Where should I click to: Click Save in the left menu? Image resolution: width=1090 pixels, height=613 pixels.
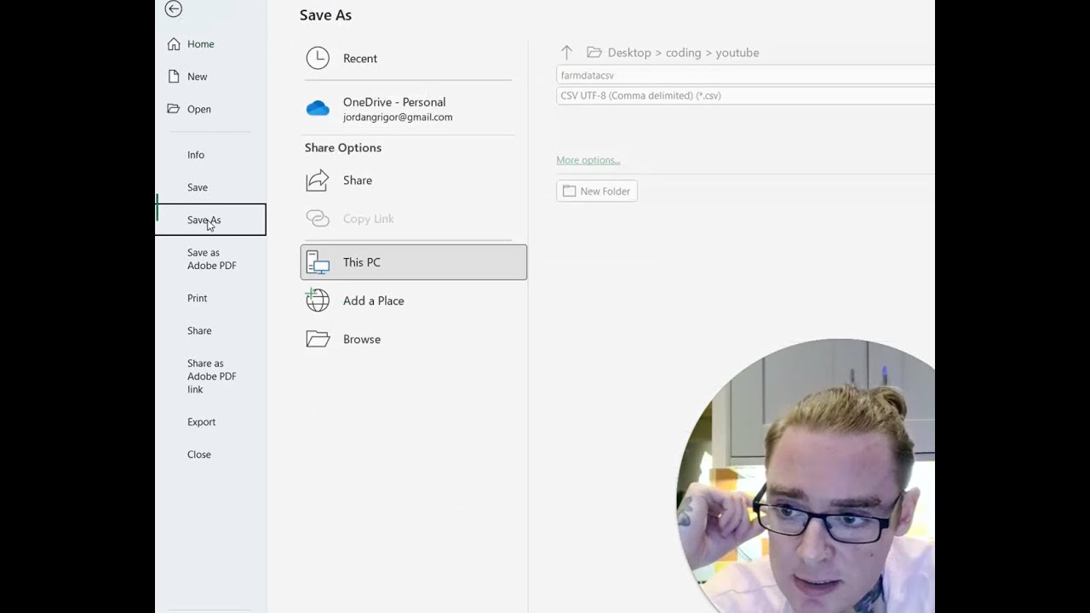tap(197, 187)
